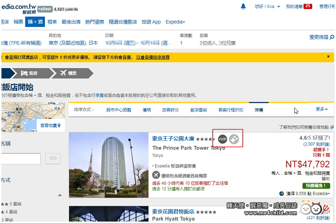
Task: Click the 特價優惠 green badge
Action: click(x=316, y=185)
